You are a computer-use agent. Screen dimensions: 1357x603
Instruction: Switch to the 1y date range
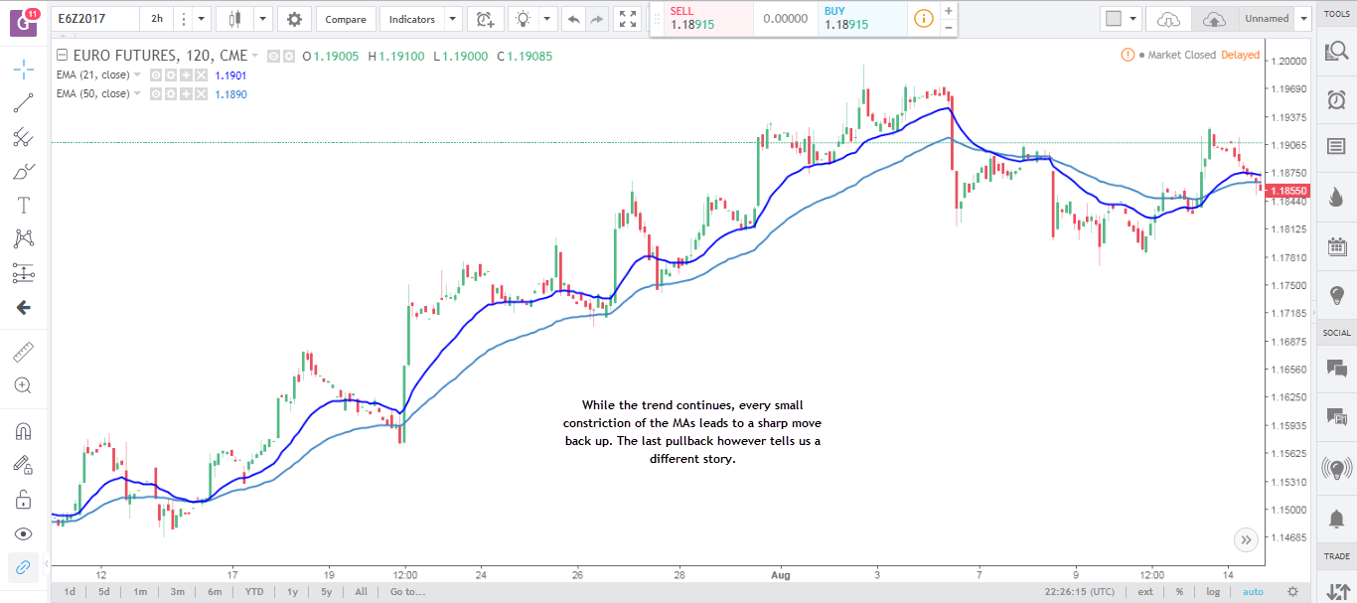pos(291,591)
